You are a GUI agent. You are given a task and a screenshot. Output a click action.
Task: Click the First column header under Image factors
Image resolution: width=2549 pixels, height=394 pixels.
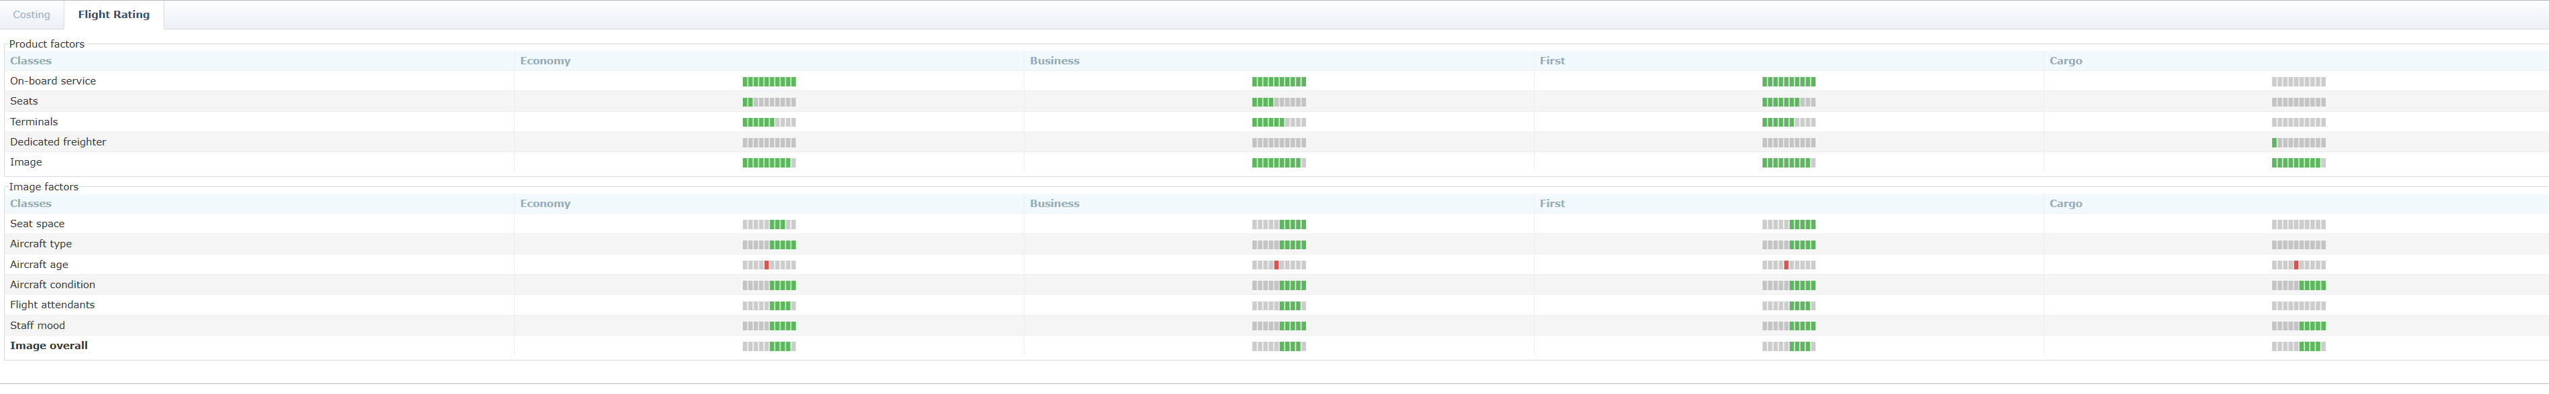1551,204
